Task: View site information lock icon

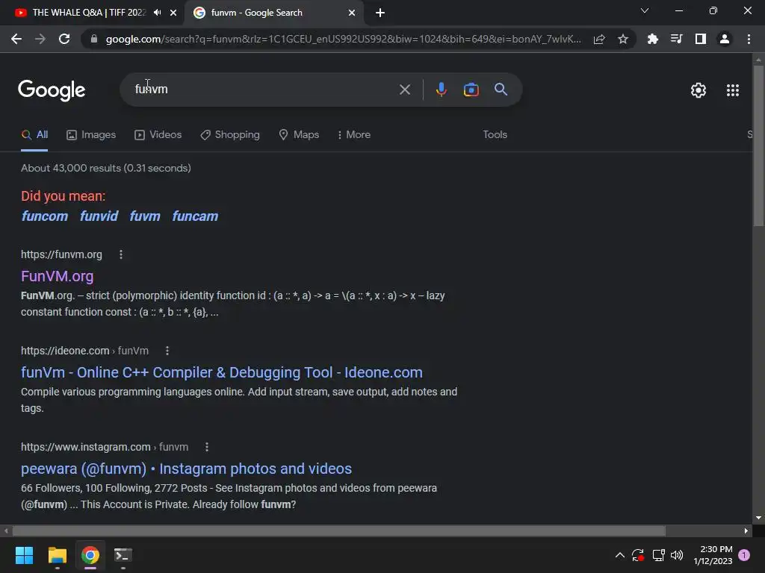Action: pyautogui.click(x=94, y=39)
